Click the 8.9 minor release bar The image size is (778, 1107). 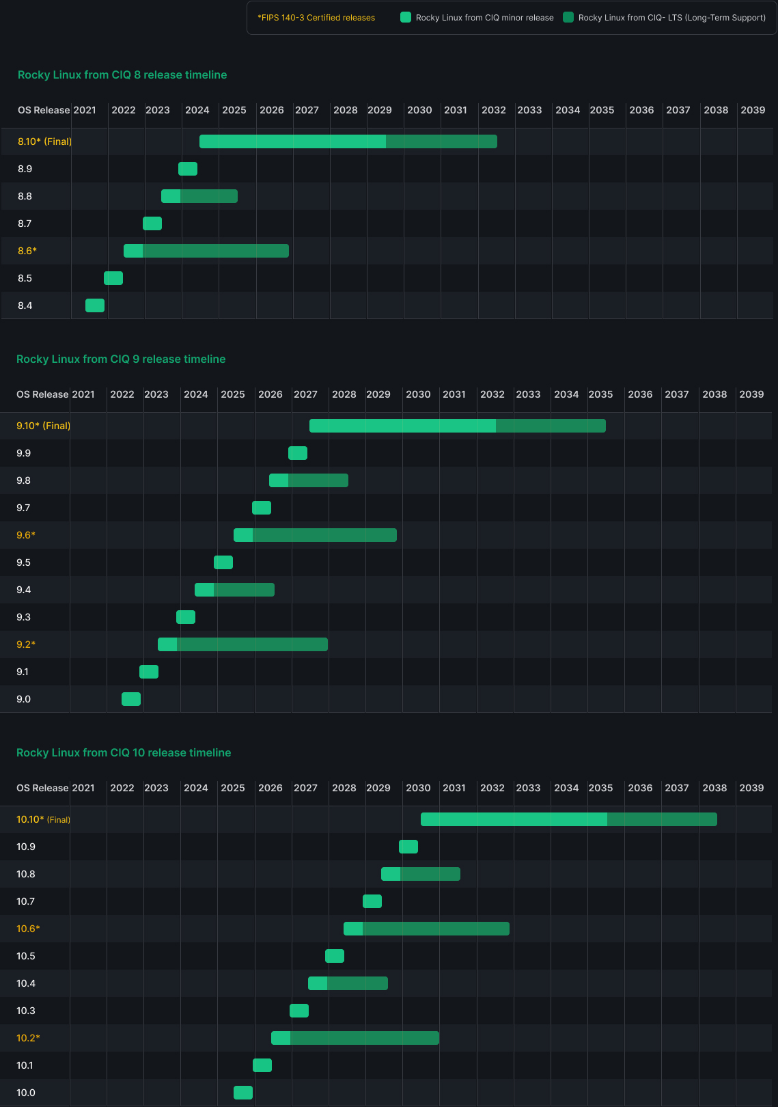[x=188, y=169]
